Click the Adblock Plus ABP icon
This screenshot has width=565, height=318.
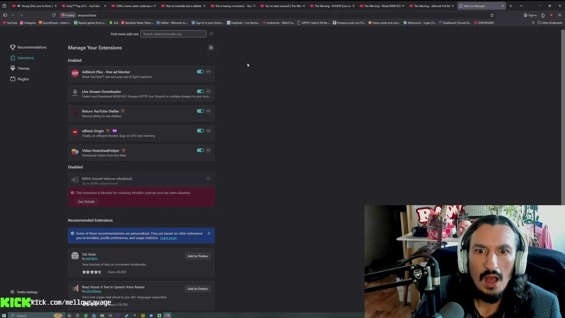75,73
